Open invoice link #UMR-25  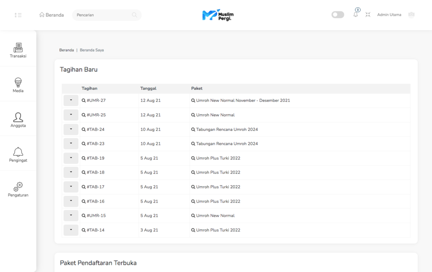pos(96,115)
